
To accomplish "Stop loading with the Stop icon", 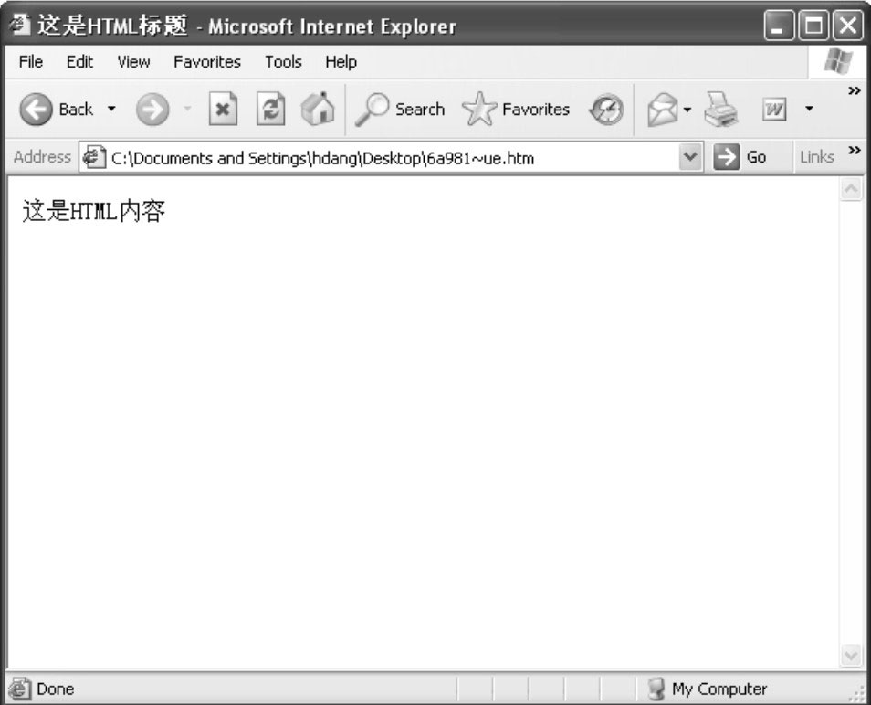I will 223,109.
